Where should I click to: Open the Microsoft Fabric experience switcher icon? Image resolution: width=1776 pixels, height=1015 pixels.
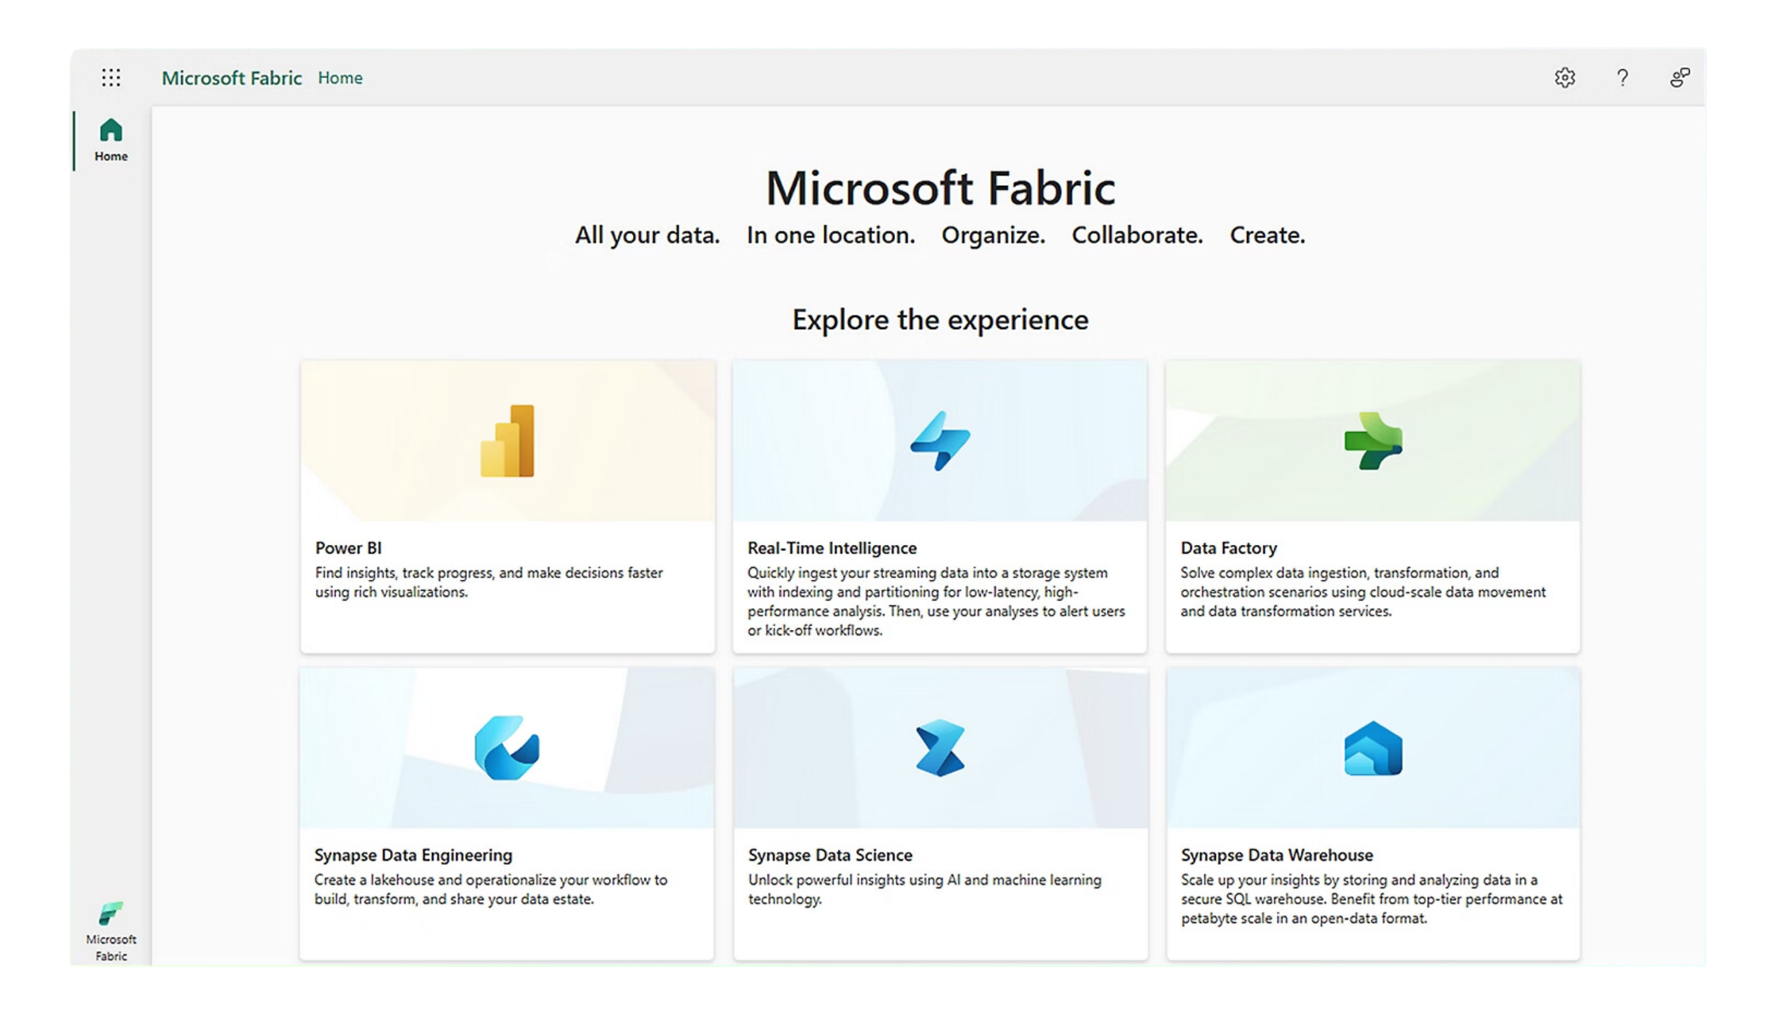[x=111, y=912]
